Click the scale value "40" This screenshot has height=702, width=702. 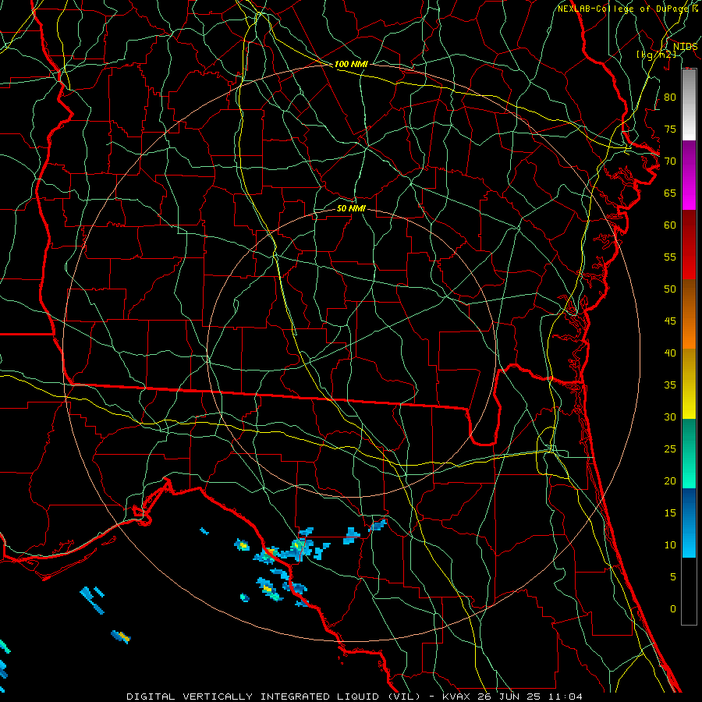click(670, 353)
